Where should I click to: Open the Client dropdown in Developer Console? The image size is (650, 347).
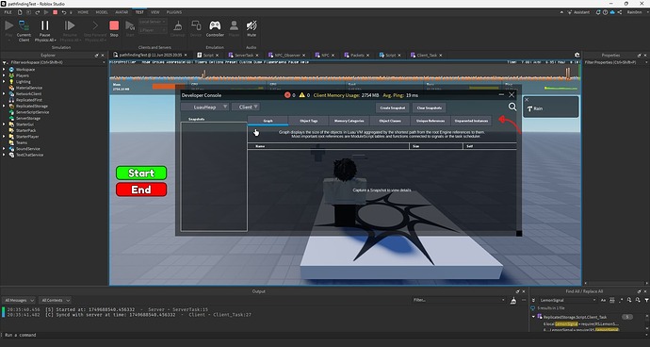point(246,107)
